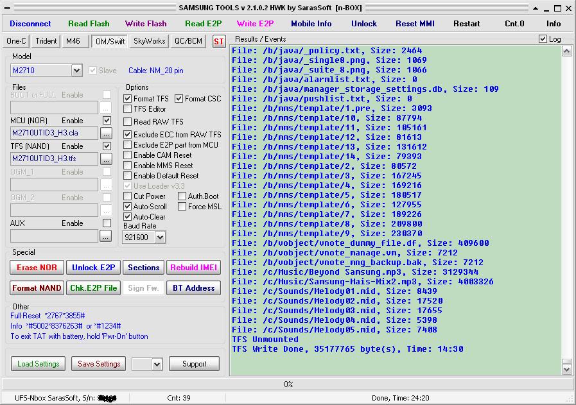Click the Load Settings button

[38, 364]
